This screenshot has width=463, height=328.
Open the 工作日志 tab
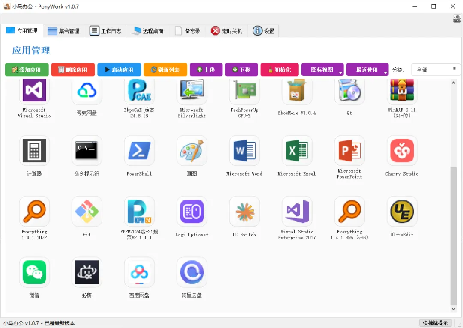[x=105, y=31]
